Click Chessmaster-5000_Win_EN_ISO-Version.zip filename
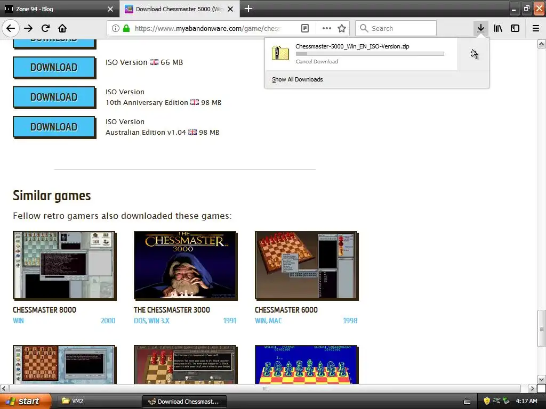The height and width of the screenshot is (409, 546). coord(352,46)
